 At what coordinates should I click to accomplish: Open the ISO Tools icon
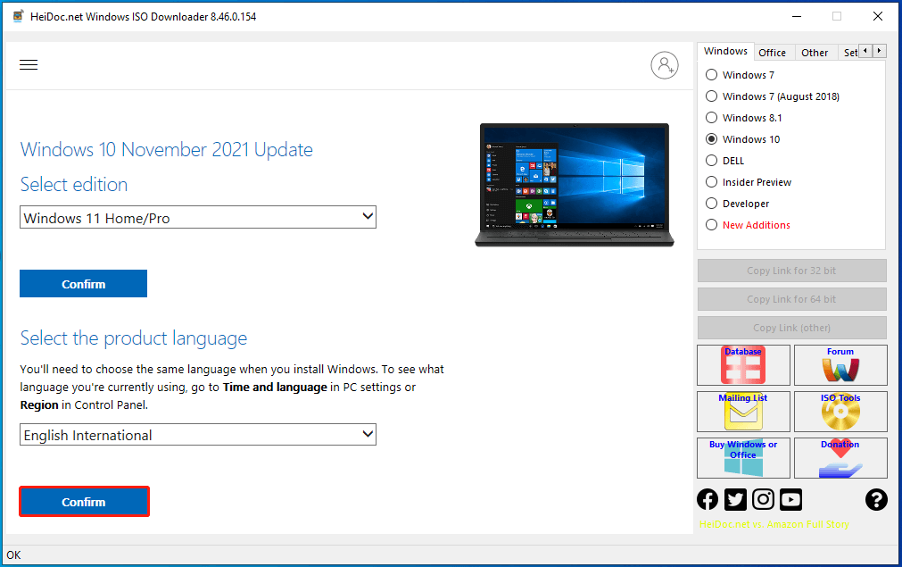(840, 411)
